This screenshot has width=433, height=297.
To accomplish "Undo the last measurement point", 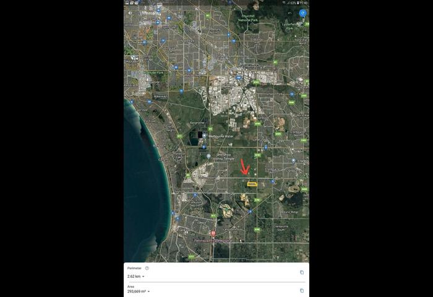I will (x=289, y=13).
